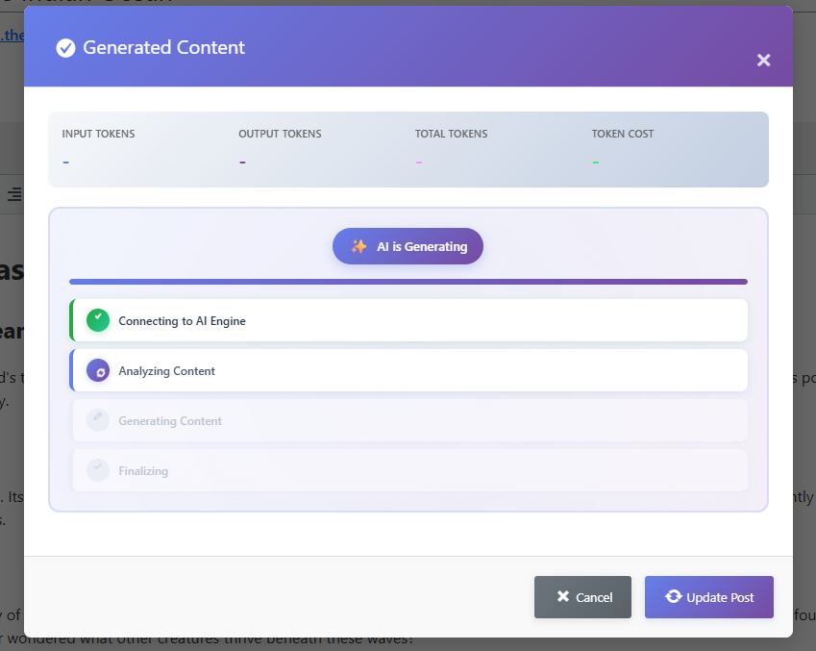The height and width of the screenshot is (651, 816).
Task: Click the gray check icon on Generating Content step
Action: [98, 420]
